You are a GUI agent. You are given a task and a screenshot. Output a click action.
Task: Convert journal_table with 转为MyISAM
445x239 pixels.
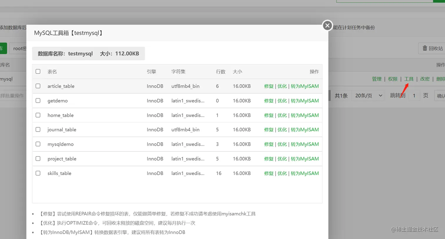[x=305, y=129]
